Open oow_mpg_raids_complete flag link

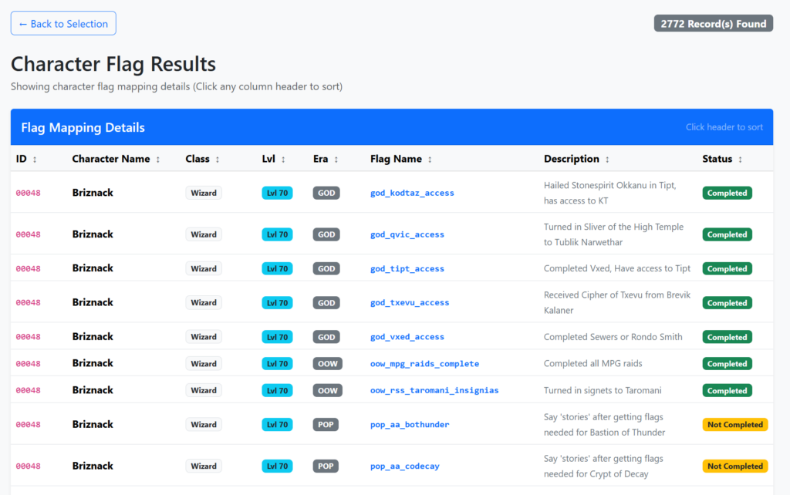click(425, 364)
